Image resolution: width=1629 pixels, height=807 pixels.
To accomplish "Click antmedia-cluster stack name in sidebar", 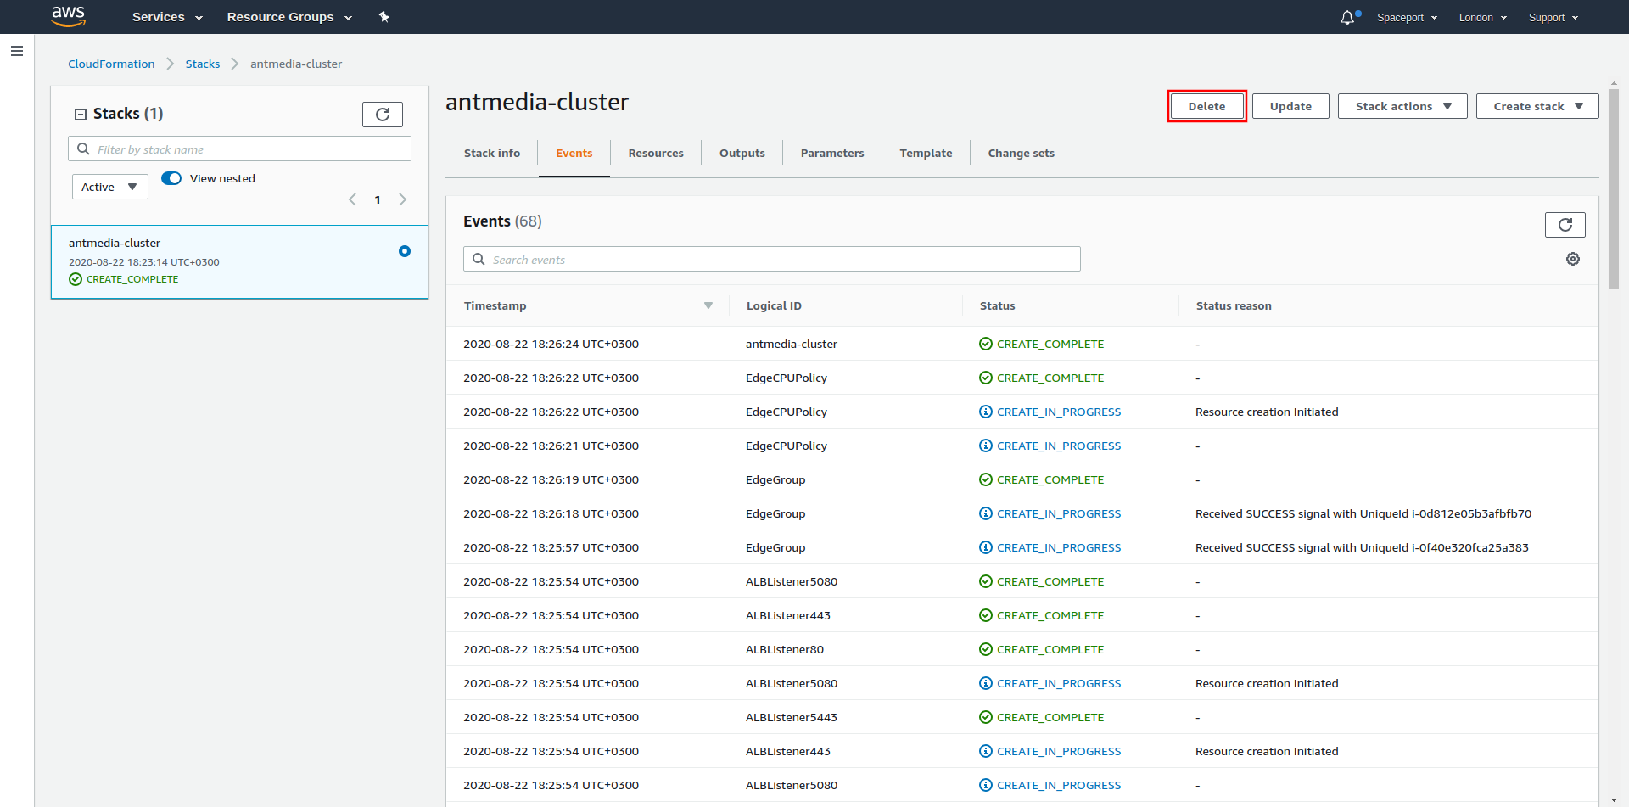I will 115,243.
